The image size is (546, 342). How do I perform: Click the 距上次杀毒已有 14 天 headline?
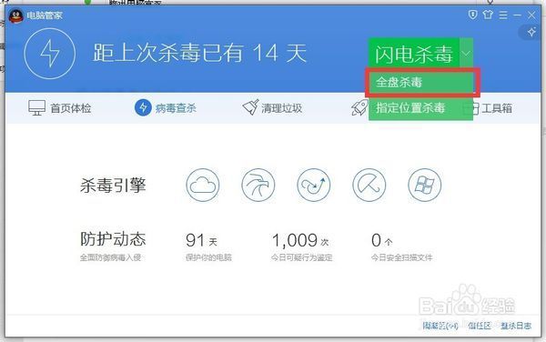[x=199, y=54]
